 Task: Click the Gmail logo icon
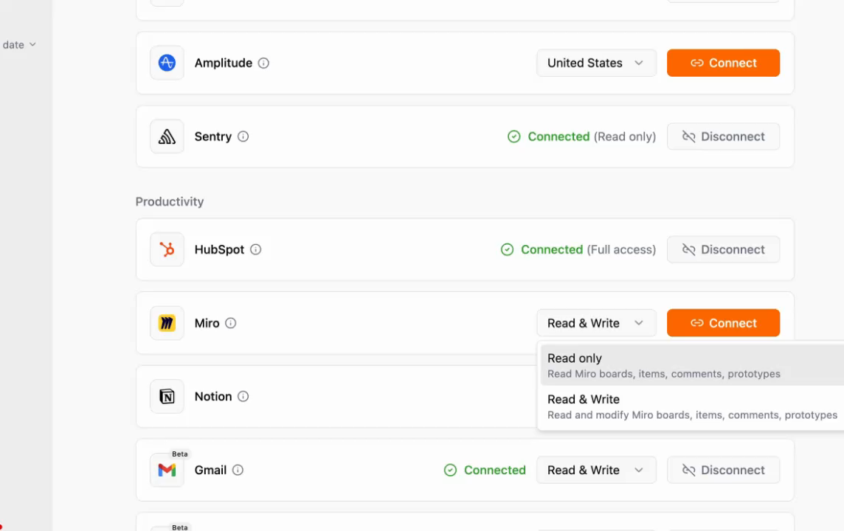(167, 471)
